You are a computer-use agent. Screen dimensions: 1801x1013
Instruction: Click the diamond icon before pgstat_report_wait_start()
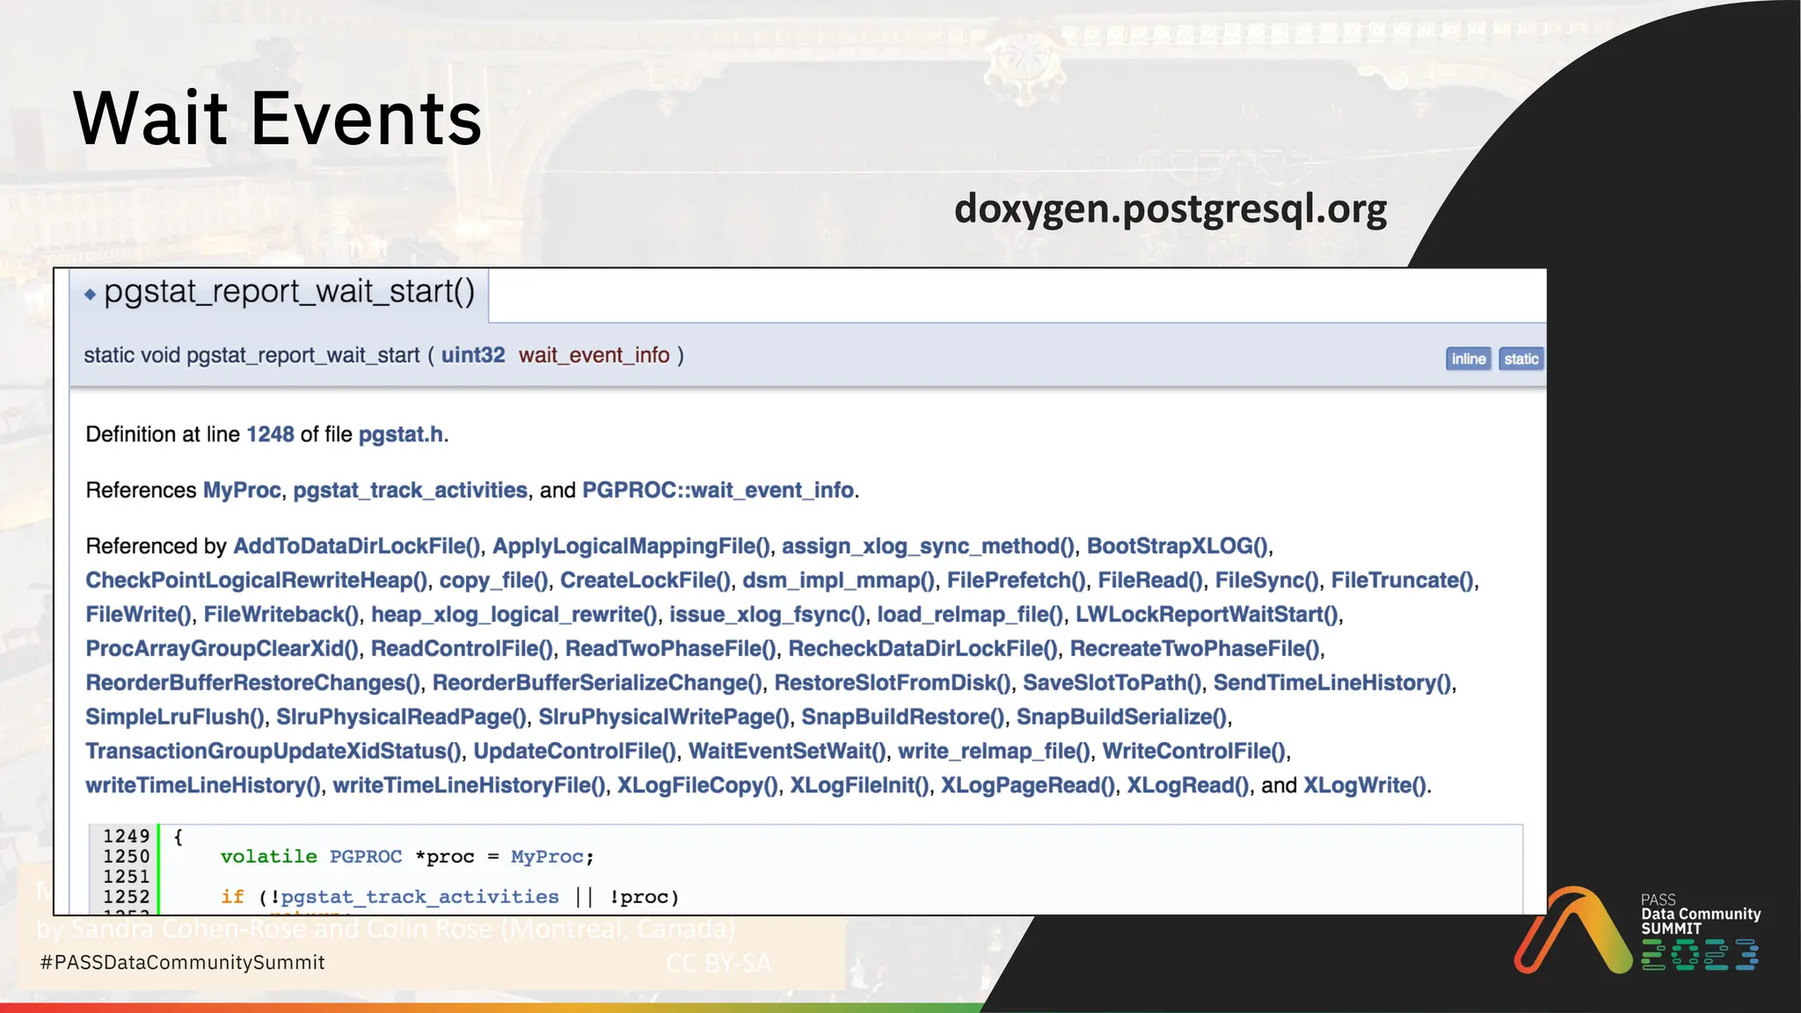[90, 295]
